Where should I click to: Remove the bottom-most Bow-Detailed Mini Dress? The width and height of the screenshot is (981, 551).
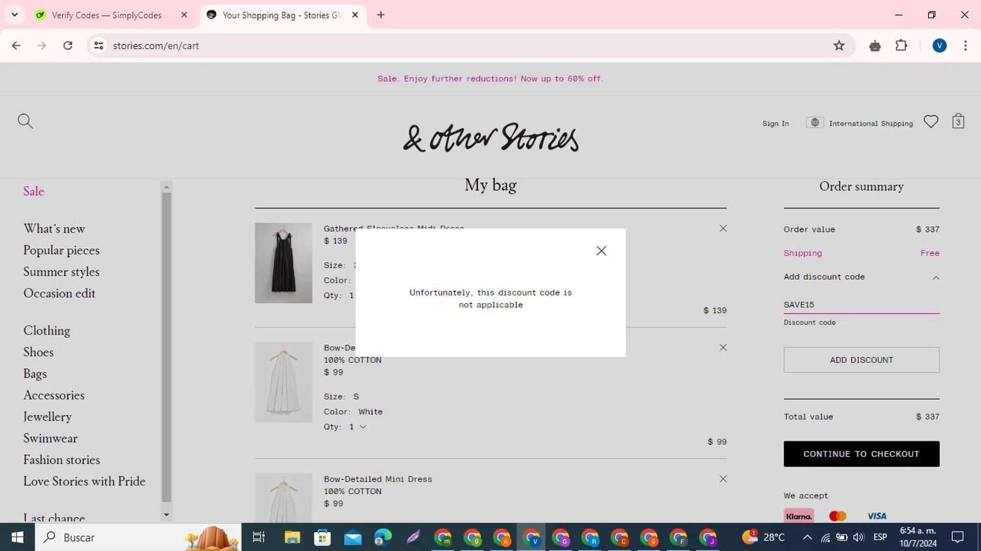(723, 478)
